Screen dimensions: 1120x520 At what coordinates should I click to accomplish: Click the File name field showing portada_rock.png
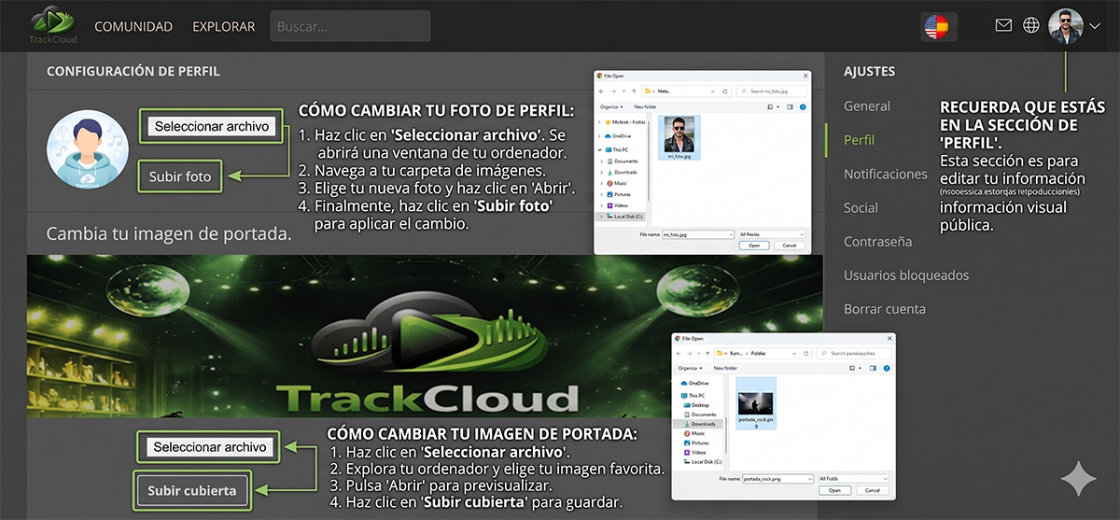pyautogui.click(x=777, y=479)
